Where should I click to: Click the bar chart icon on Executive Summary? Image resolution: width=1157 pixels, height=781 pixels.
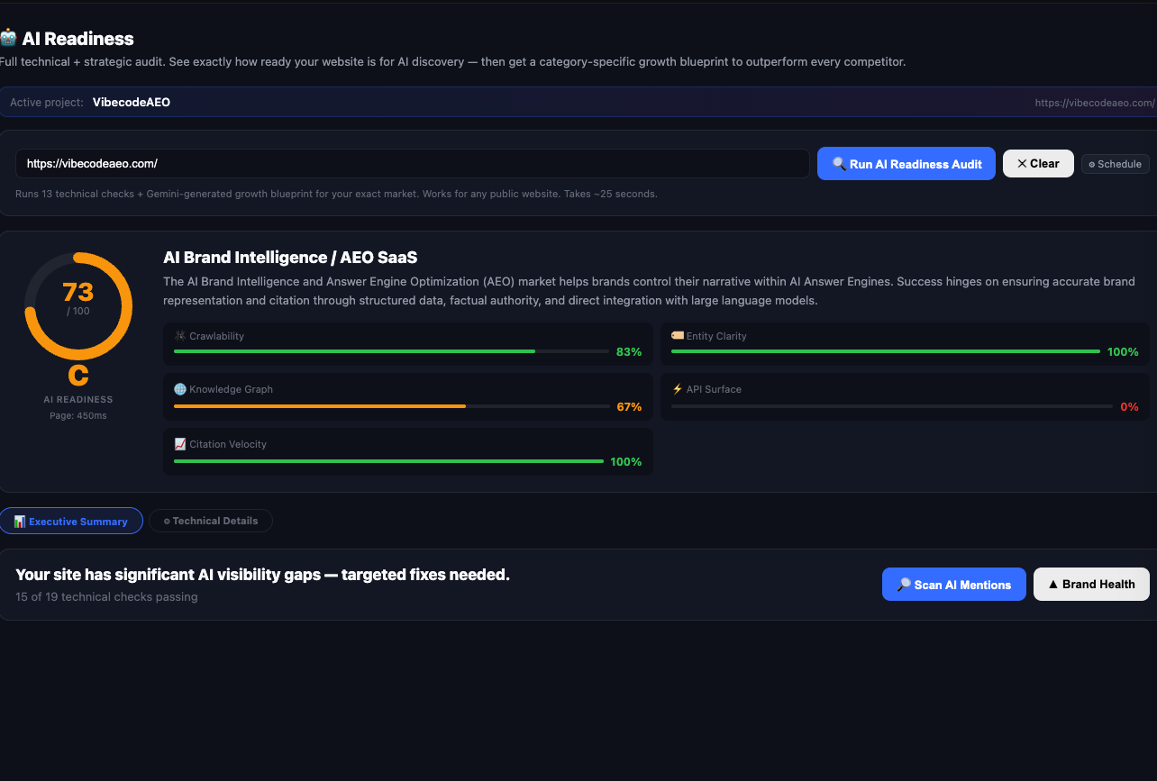[20, 522]
